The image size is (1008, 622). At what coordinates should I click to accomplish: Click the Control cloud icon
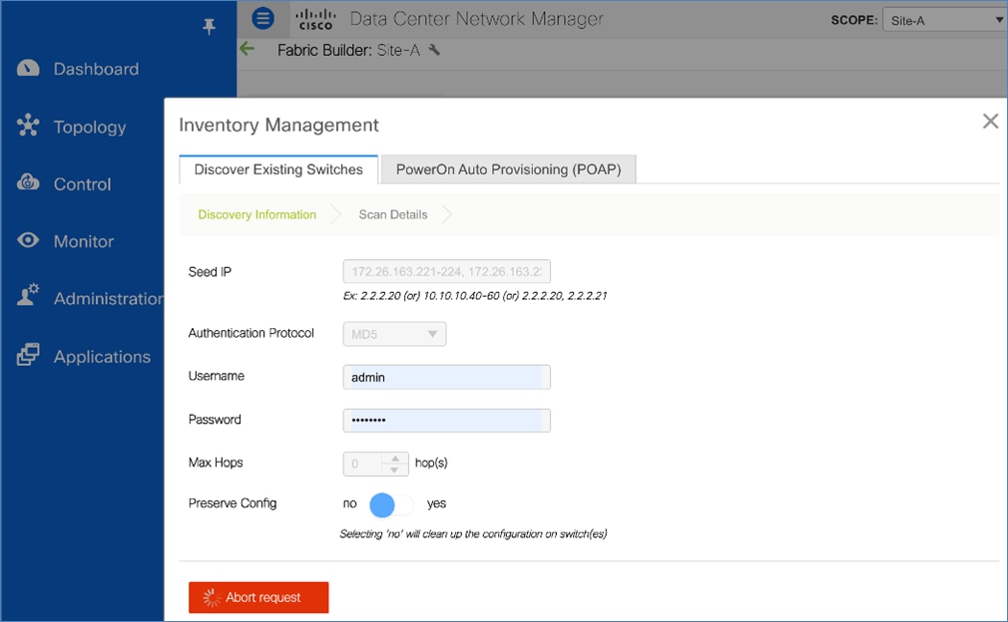28,182
